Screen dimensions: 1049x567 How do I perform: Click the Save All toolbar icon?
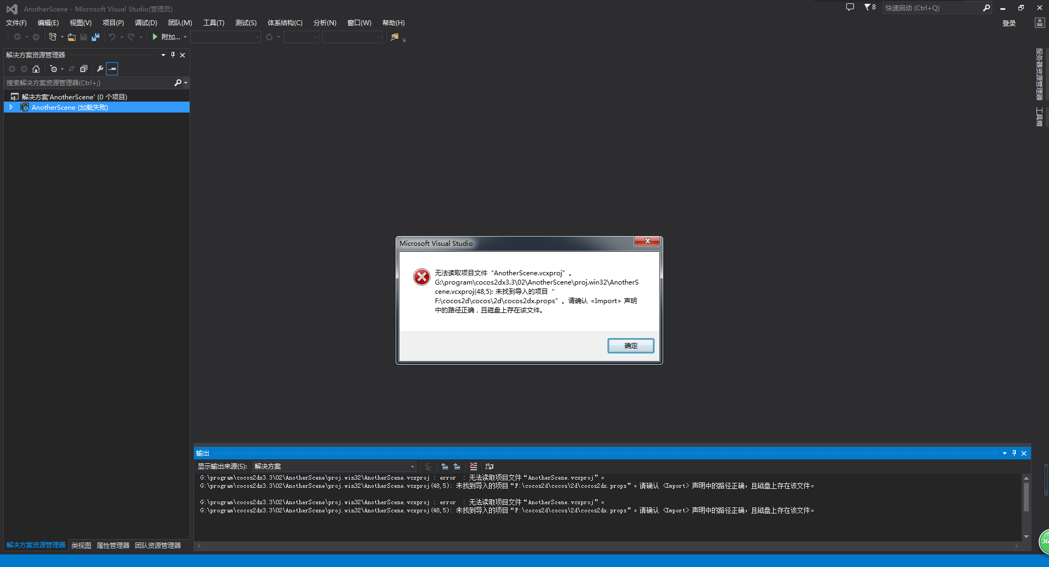point(96,37)
